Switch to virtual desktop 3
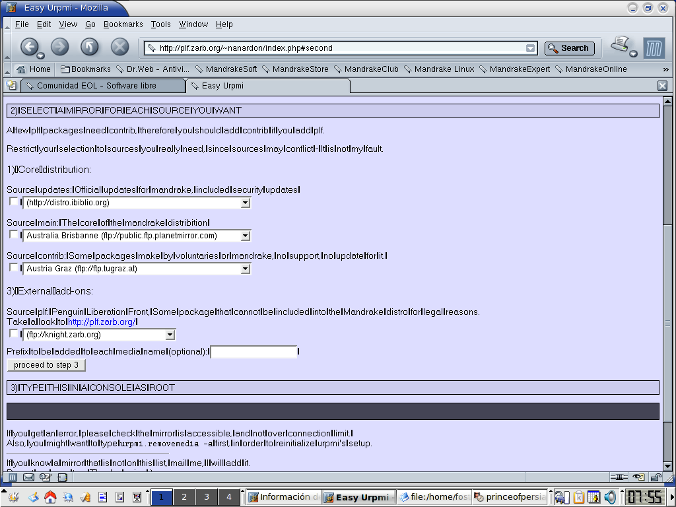The width and height of the screenshot is (676, 507). (207, 497)
